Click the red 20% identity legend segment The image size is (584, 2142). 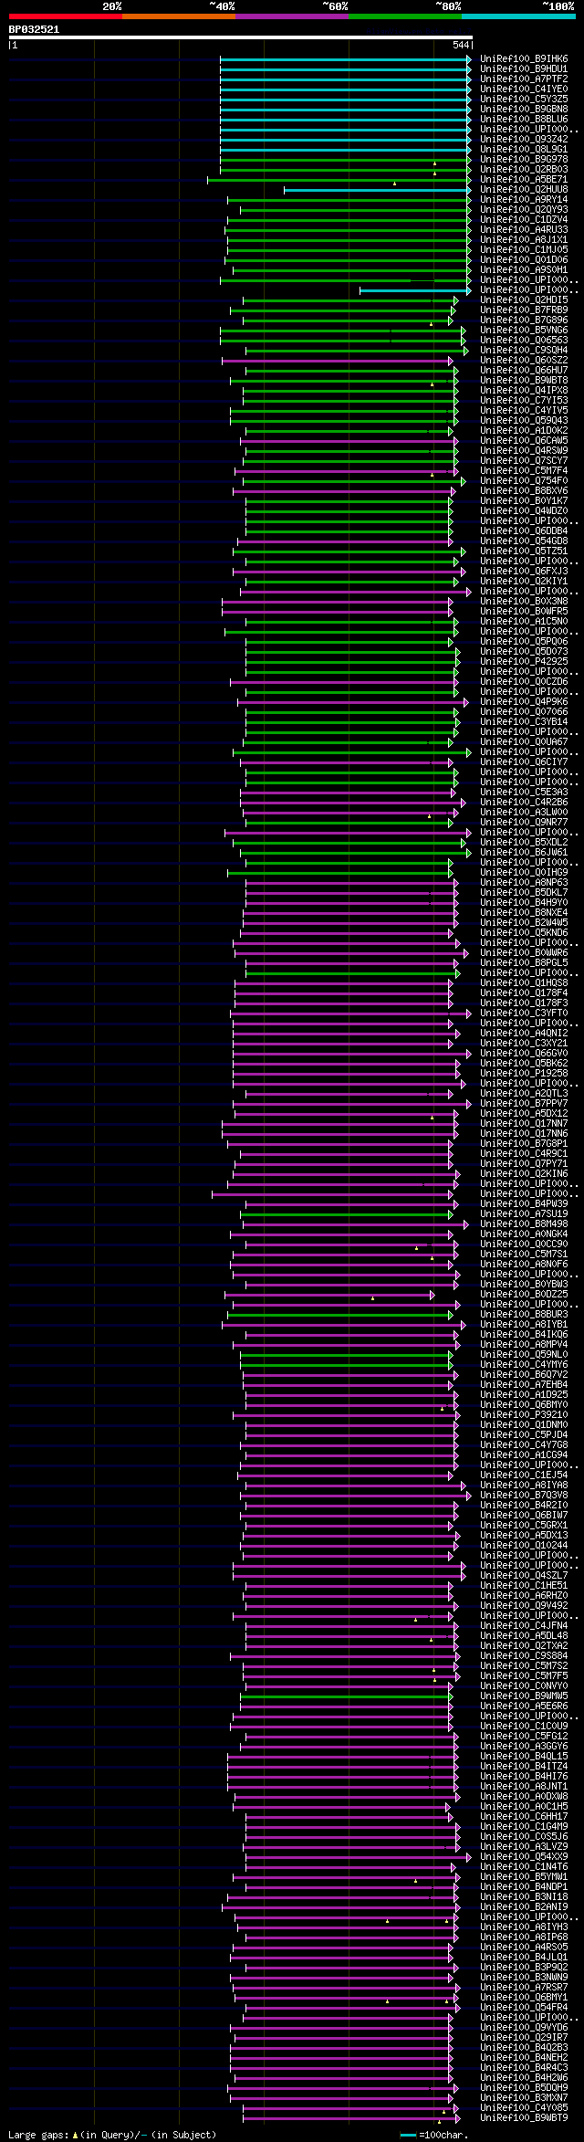(66, 16)
